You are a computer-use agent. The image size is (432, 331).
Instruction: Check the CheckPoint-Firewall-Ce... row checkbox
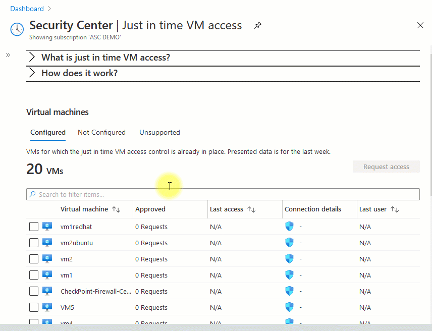[34, 291]
